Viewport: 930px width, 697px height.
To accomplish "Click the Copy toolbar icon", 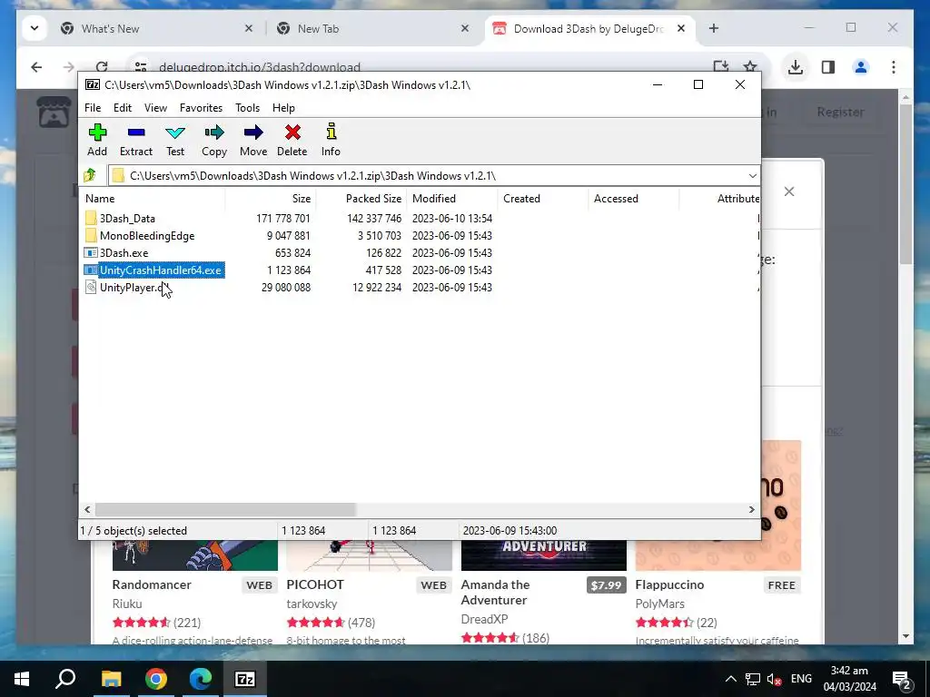I will click(214, 133).
